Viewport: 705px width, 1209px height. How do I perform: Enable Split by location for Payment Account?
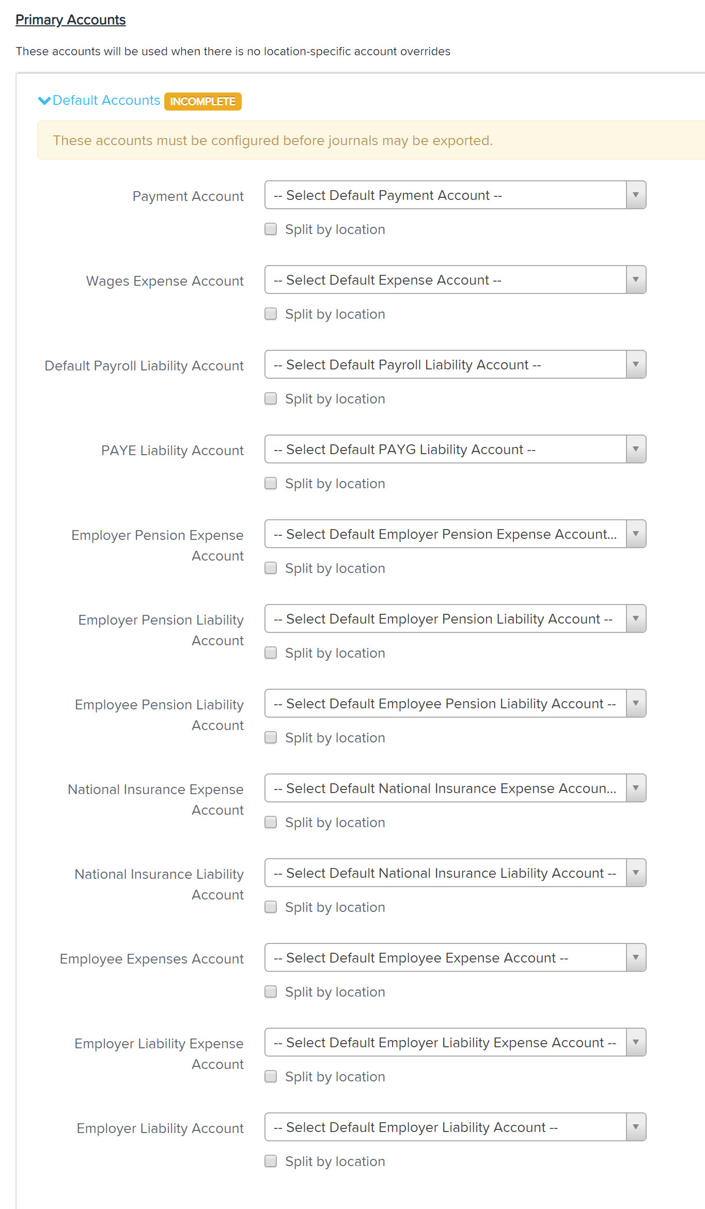tap(271, 229)
